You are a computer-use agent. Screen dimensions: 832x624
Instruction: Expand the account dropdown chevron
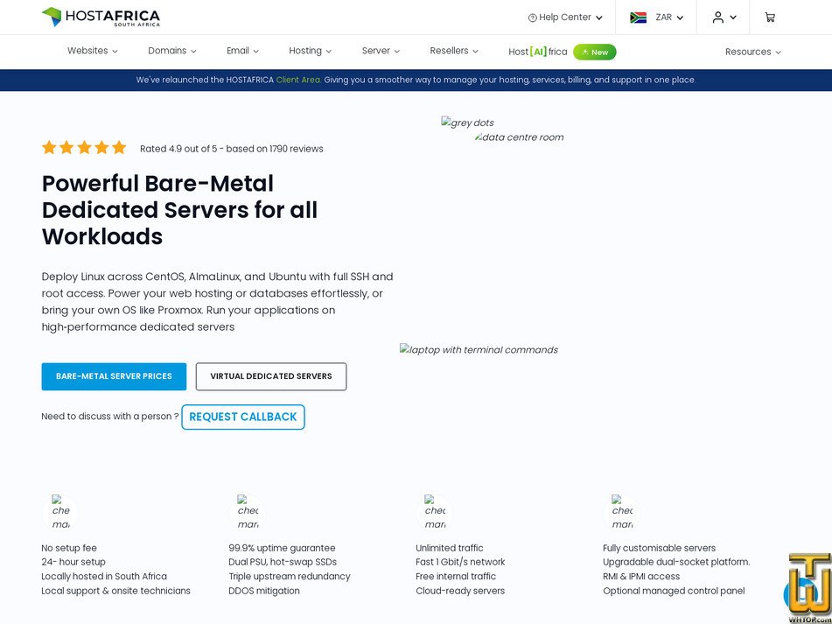tap(733, 18)
